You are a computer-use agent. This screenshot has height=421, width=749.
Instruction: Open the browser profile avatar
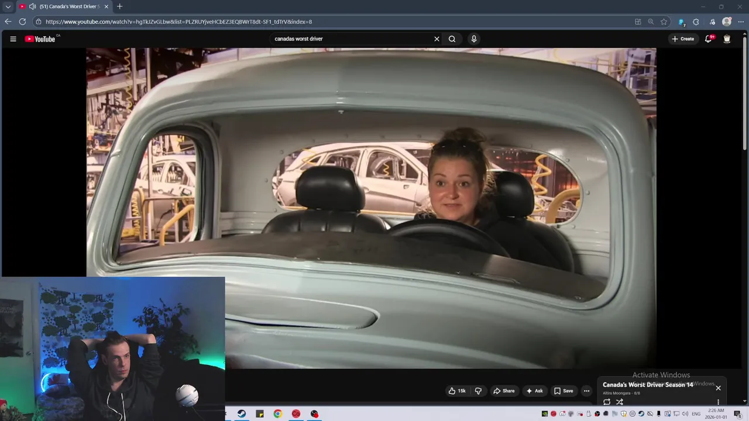[x=727, y=22]
